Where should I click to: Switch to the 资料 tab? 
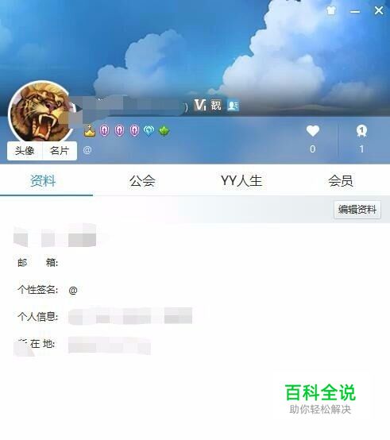click(x=43, y=180)
